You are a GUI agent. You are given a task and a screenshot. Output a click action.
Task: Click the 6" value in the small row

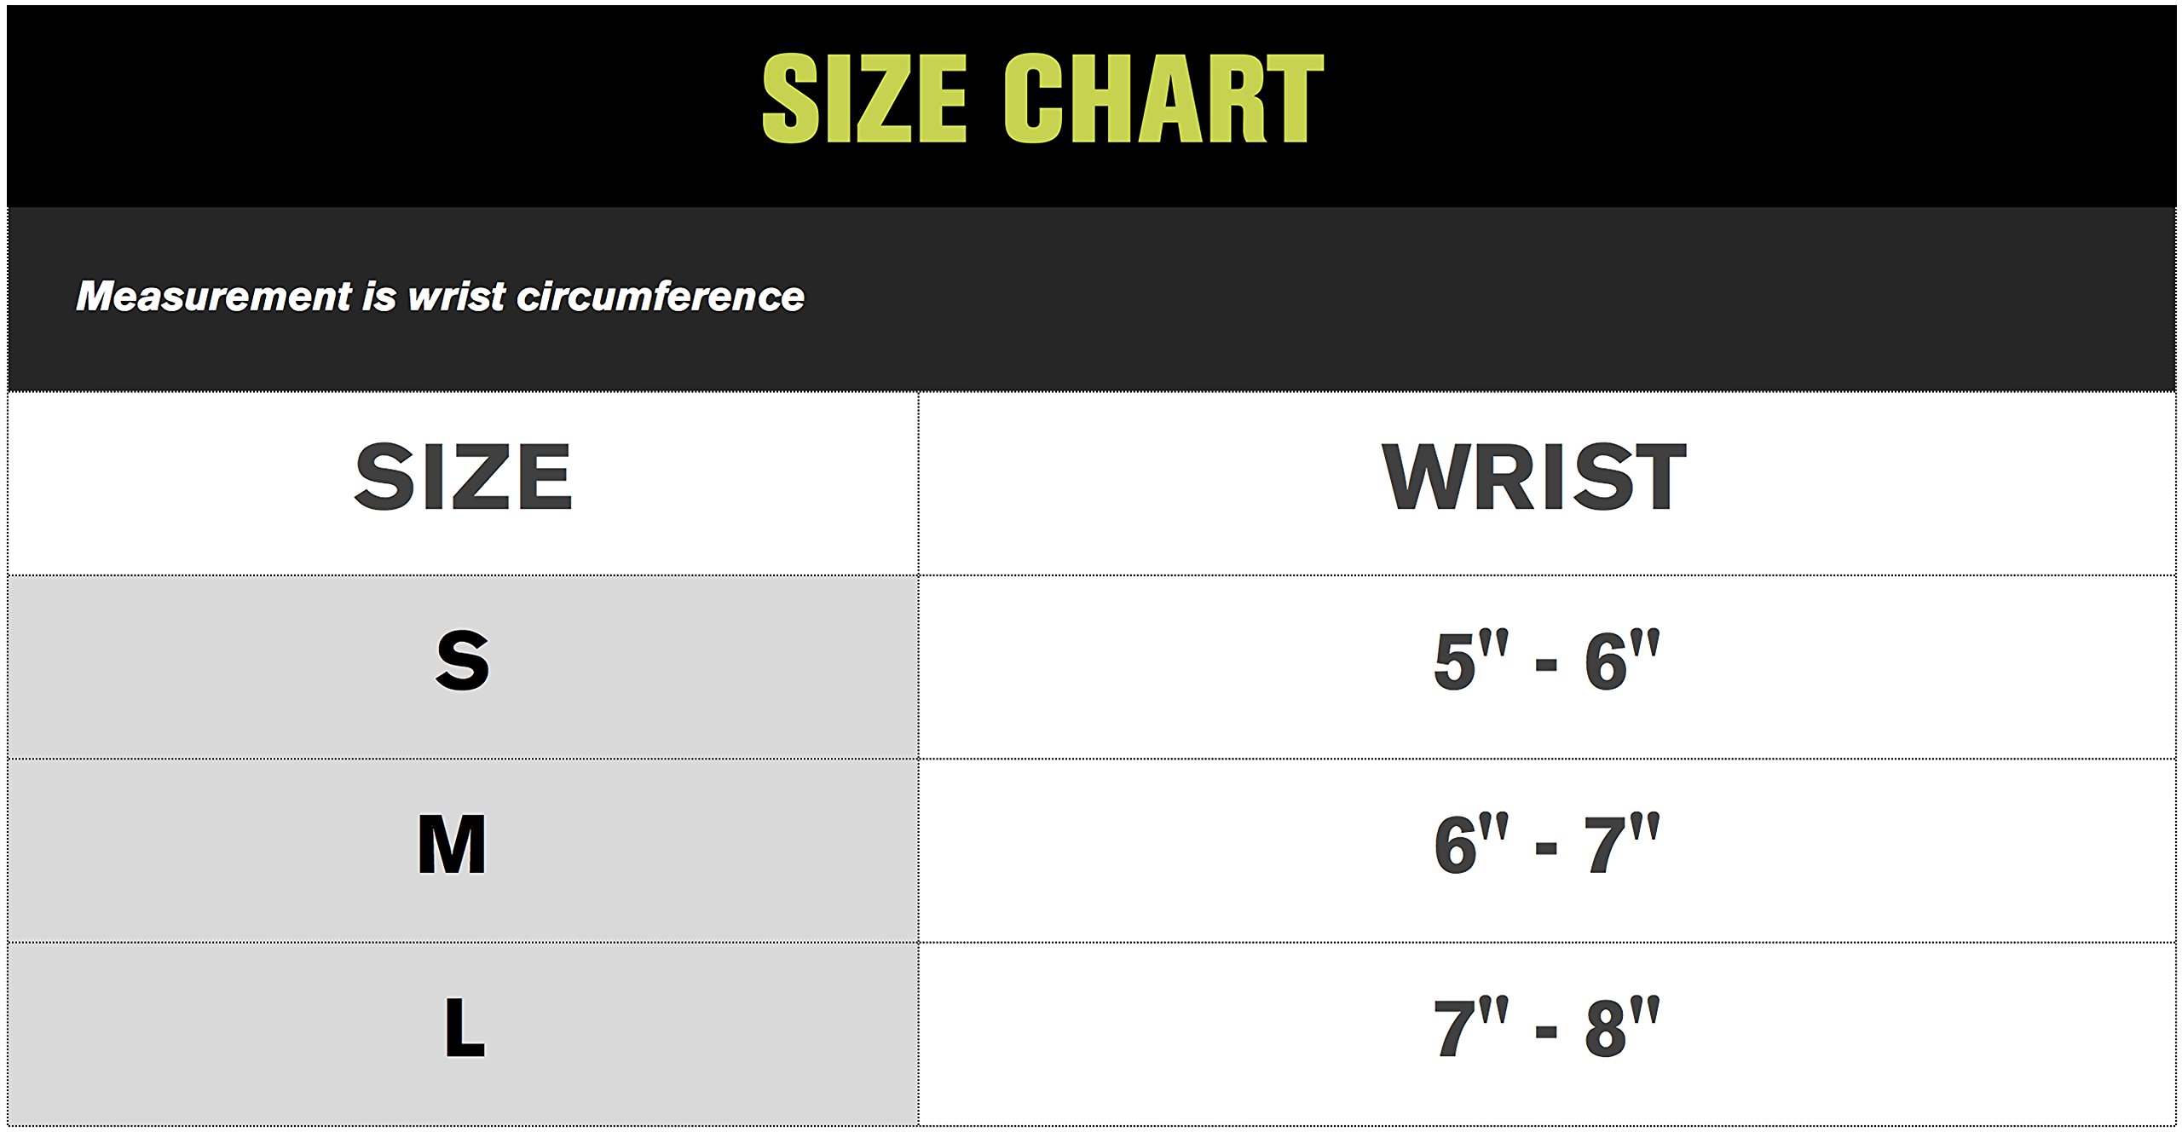(x=1619, y=661)
